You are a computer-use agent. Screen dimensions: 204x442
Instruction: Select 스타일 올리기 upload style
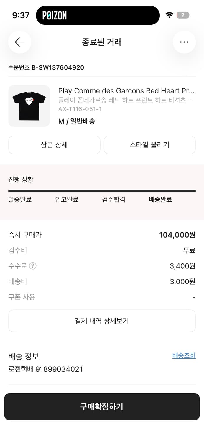point(149,145)
